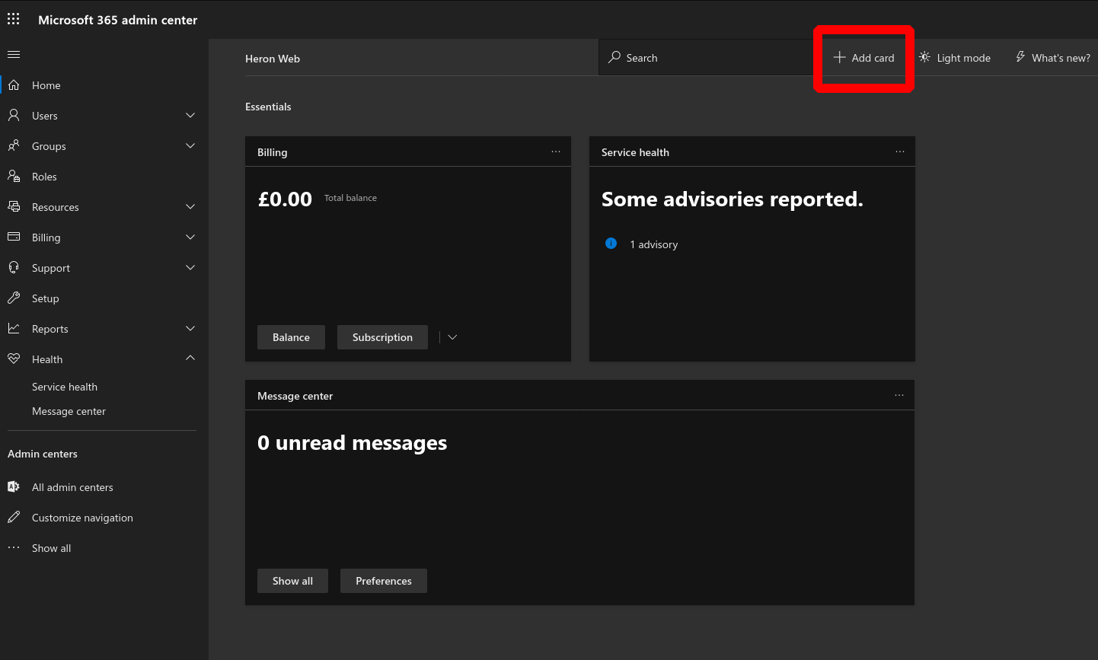Switch to Light mode

(955, 58)
